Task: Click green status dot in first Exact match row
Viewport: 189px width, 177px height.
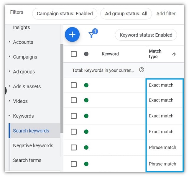Action: [x=86, y=85]
